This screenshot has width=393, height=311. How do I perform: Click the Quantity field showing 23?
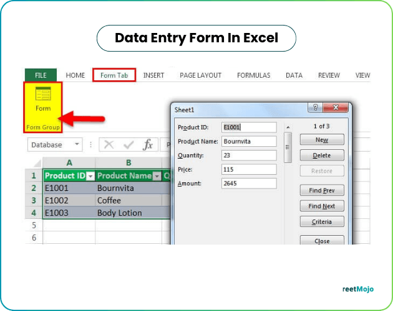(249, 155)
